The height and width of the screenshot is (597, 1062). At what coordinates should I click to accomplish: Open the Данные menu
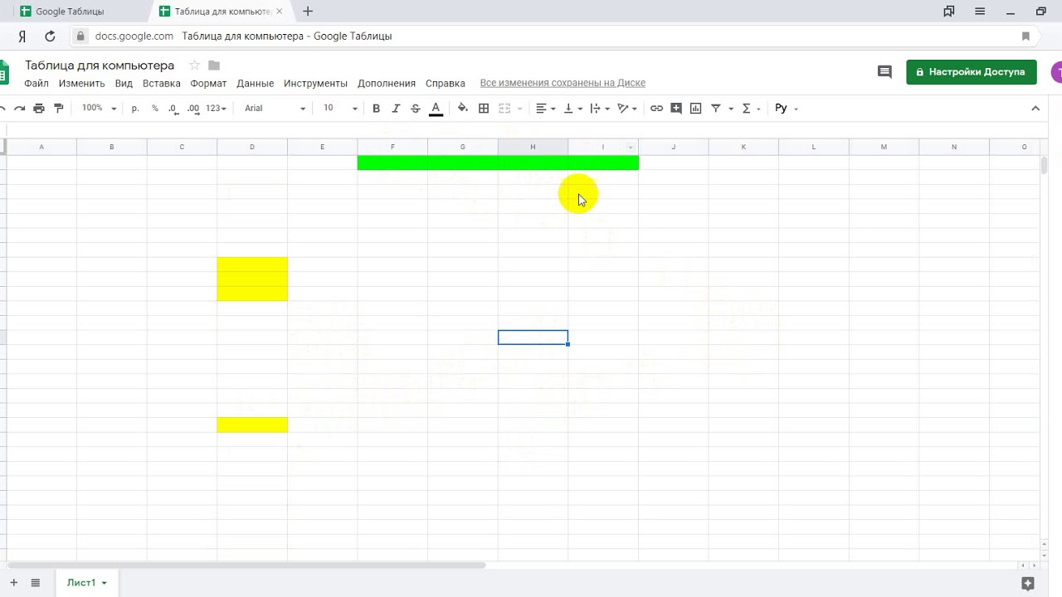point(255,84)
